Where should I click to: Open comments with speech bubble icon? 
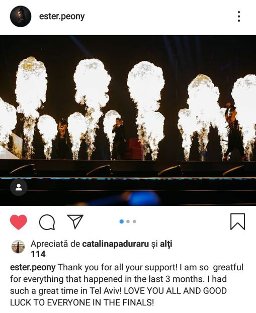[x=47, y=222]
